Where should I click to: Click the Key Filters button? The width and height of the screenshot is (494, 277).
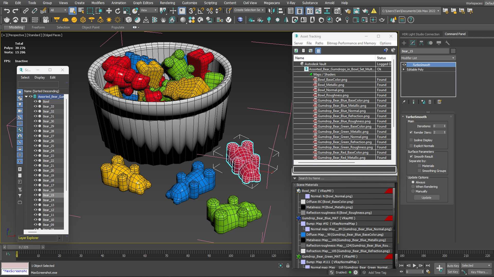coord(479,272)
